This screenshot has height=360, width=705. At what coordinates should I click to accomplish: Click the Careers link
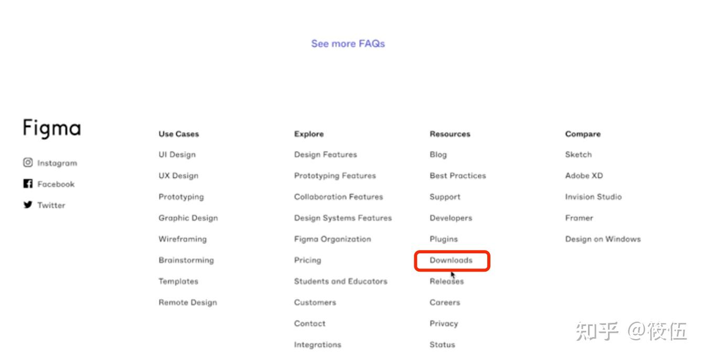444,302
